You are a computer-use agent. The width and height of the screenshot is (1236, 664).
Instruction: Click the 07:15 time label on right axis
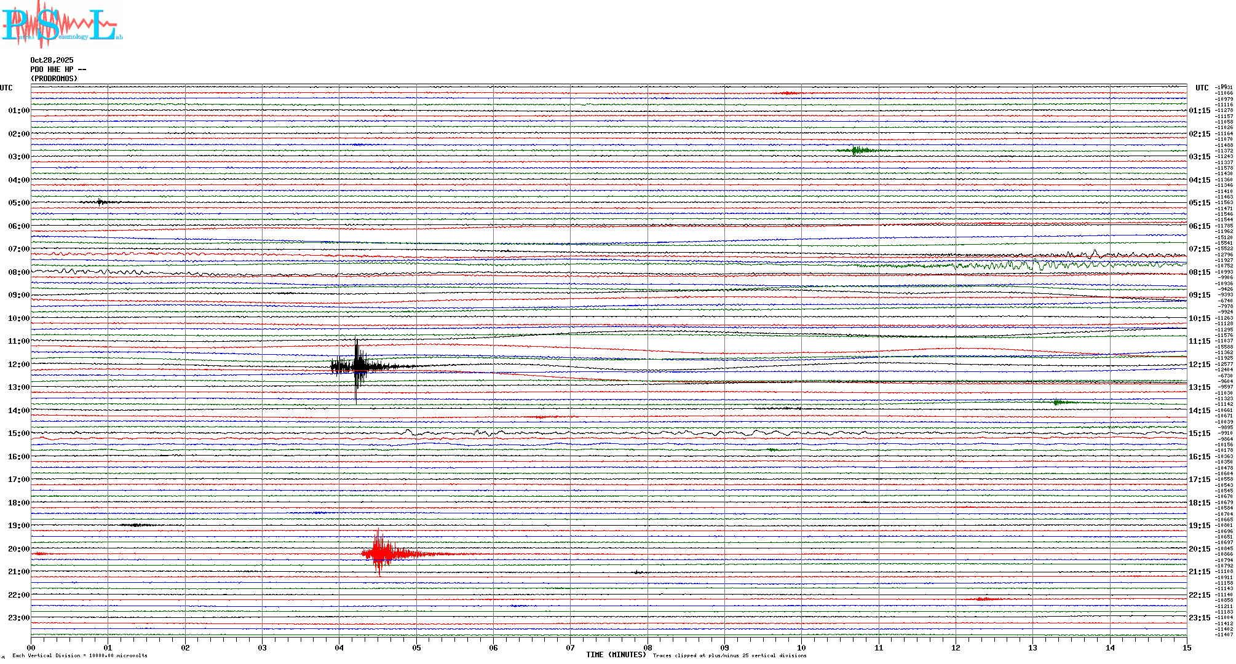coord(1199,249)
